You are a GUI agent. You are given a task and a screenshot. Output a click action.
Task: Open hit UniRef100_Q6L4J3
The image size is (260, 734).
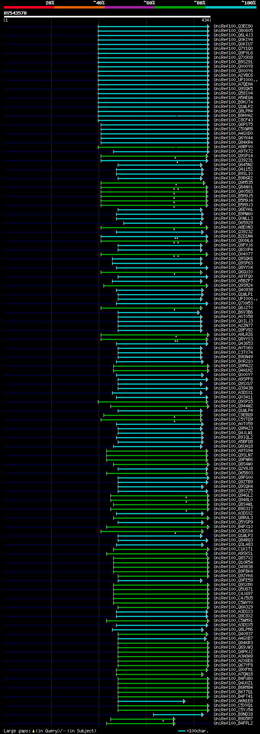point(233,35)
